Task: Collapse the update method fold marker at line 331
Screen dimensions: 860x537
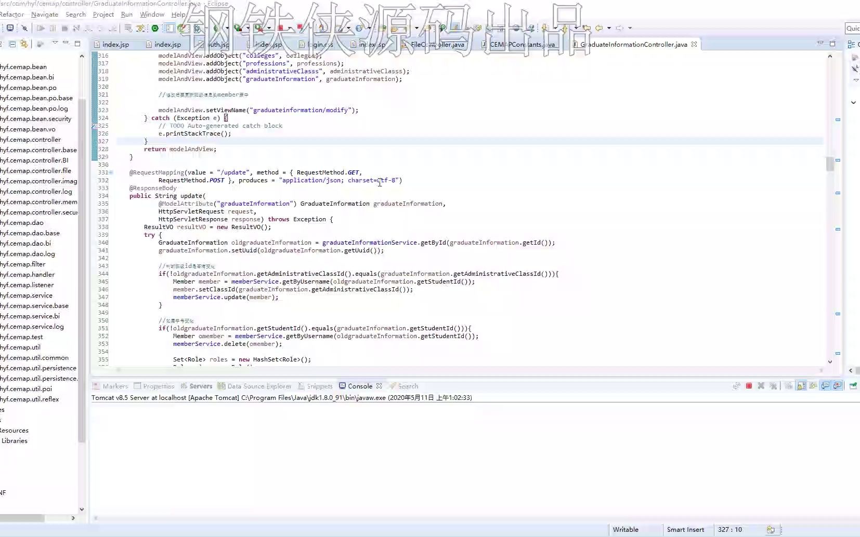Action: pyautogui.click(x=111, y=172)
